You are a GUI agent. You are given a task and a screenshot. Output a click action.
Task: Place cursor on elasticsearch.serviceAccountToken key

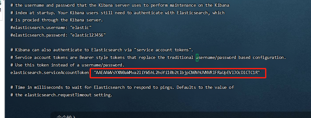point(50,72)
